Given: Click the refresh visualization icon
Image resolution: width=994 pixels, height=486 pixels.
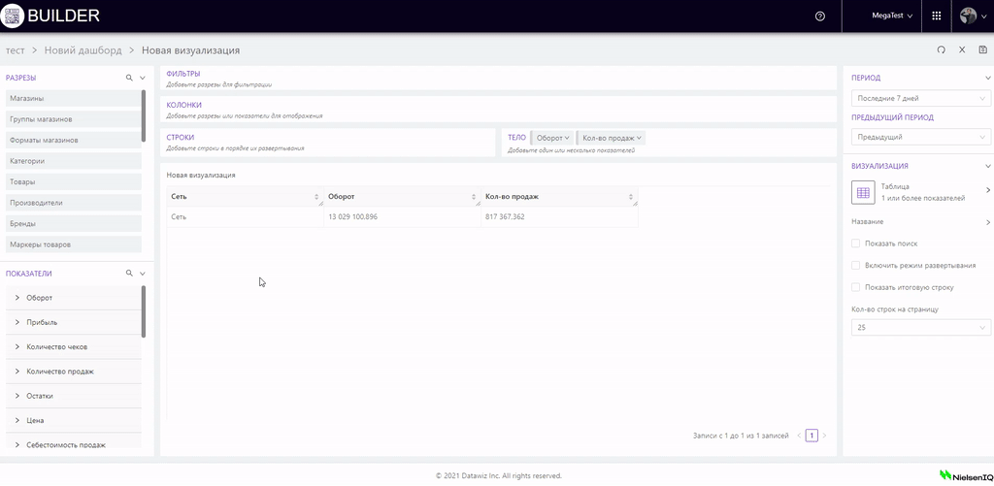Looking at the screenshot, I should coord(941,49).
